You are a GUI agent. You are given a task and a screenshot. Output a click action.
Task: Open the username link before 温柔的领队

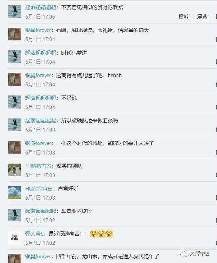[x=38, y=166]
